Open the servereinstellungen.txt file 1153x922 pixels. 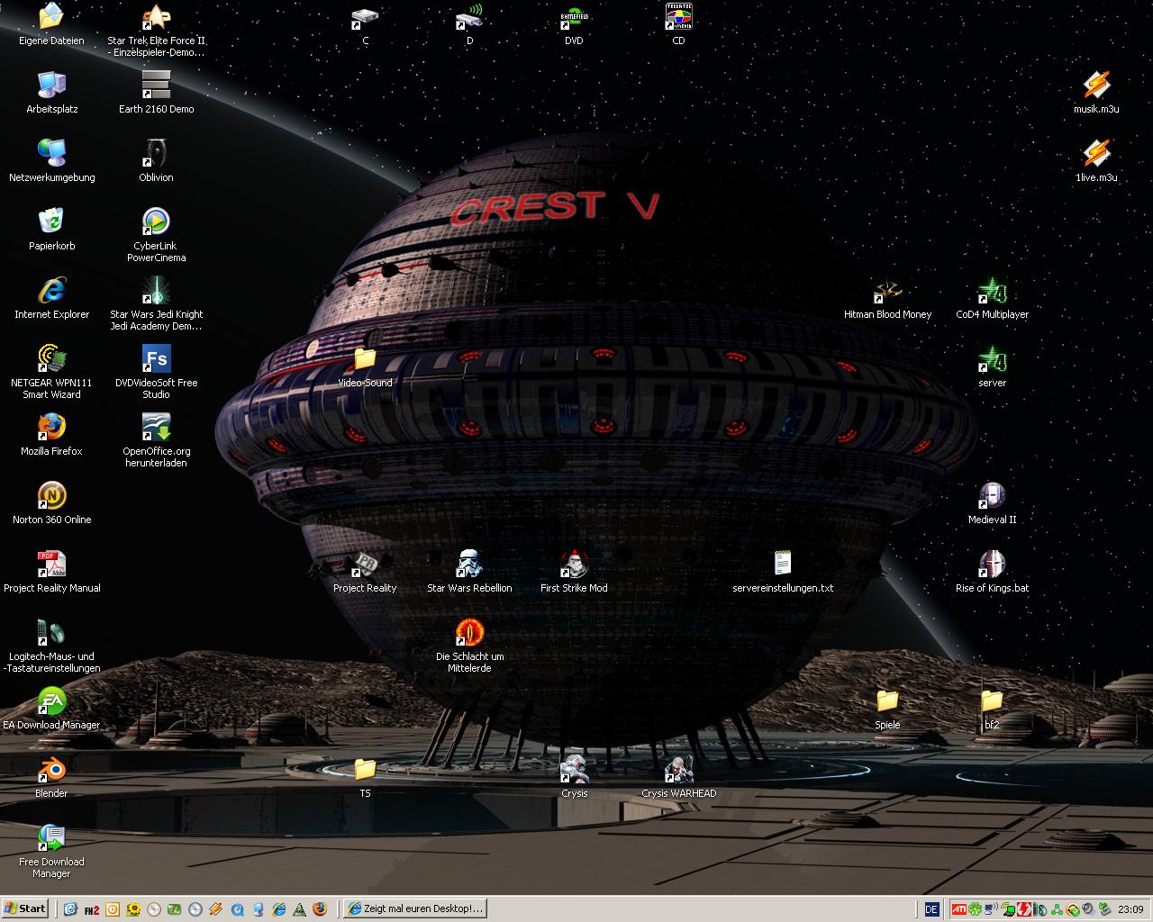click(x=783, y=564)
